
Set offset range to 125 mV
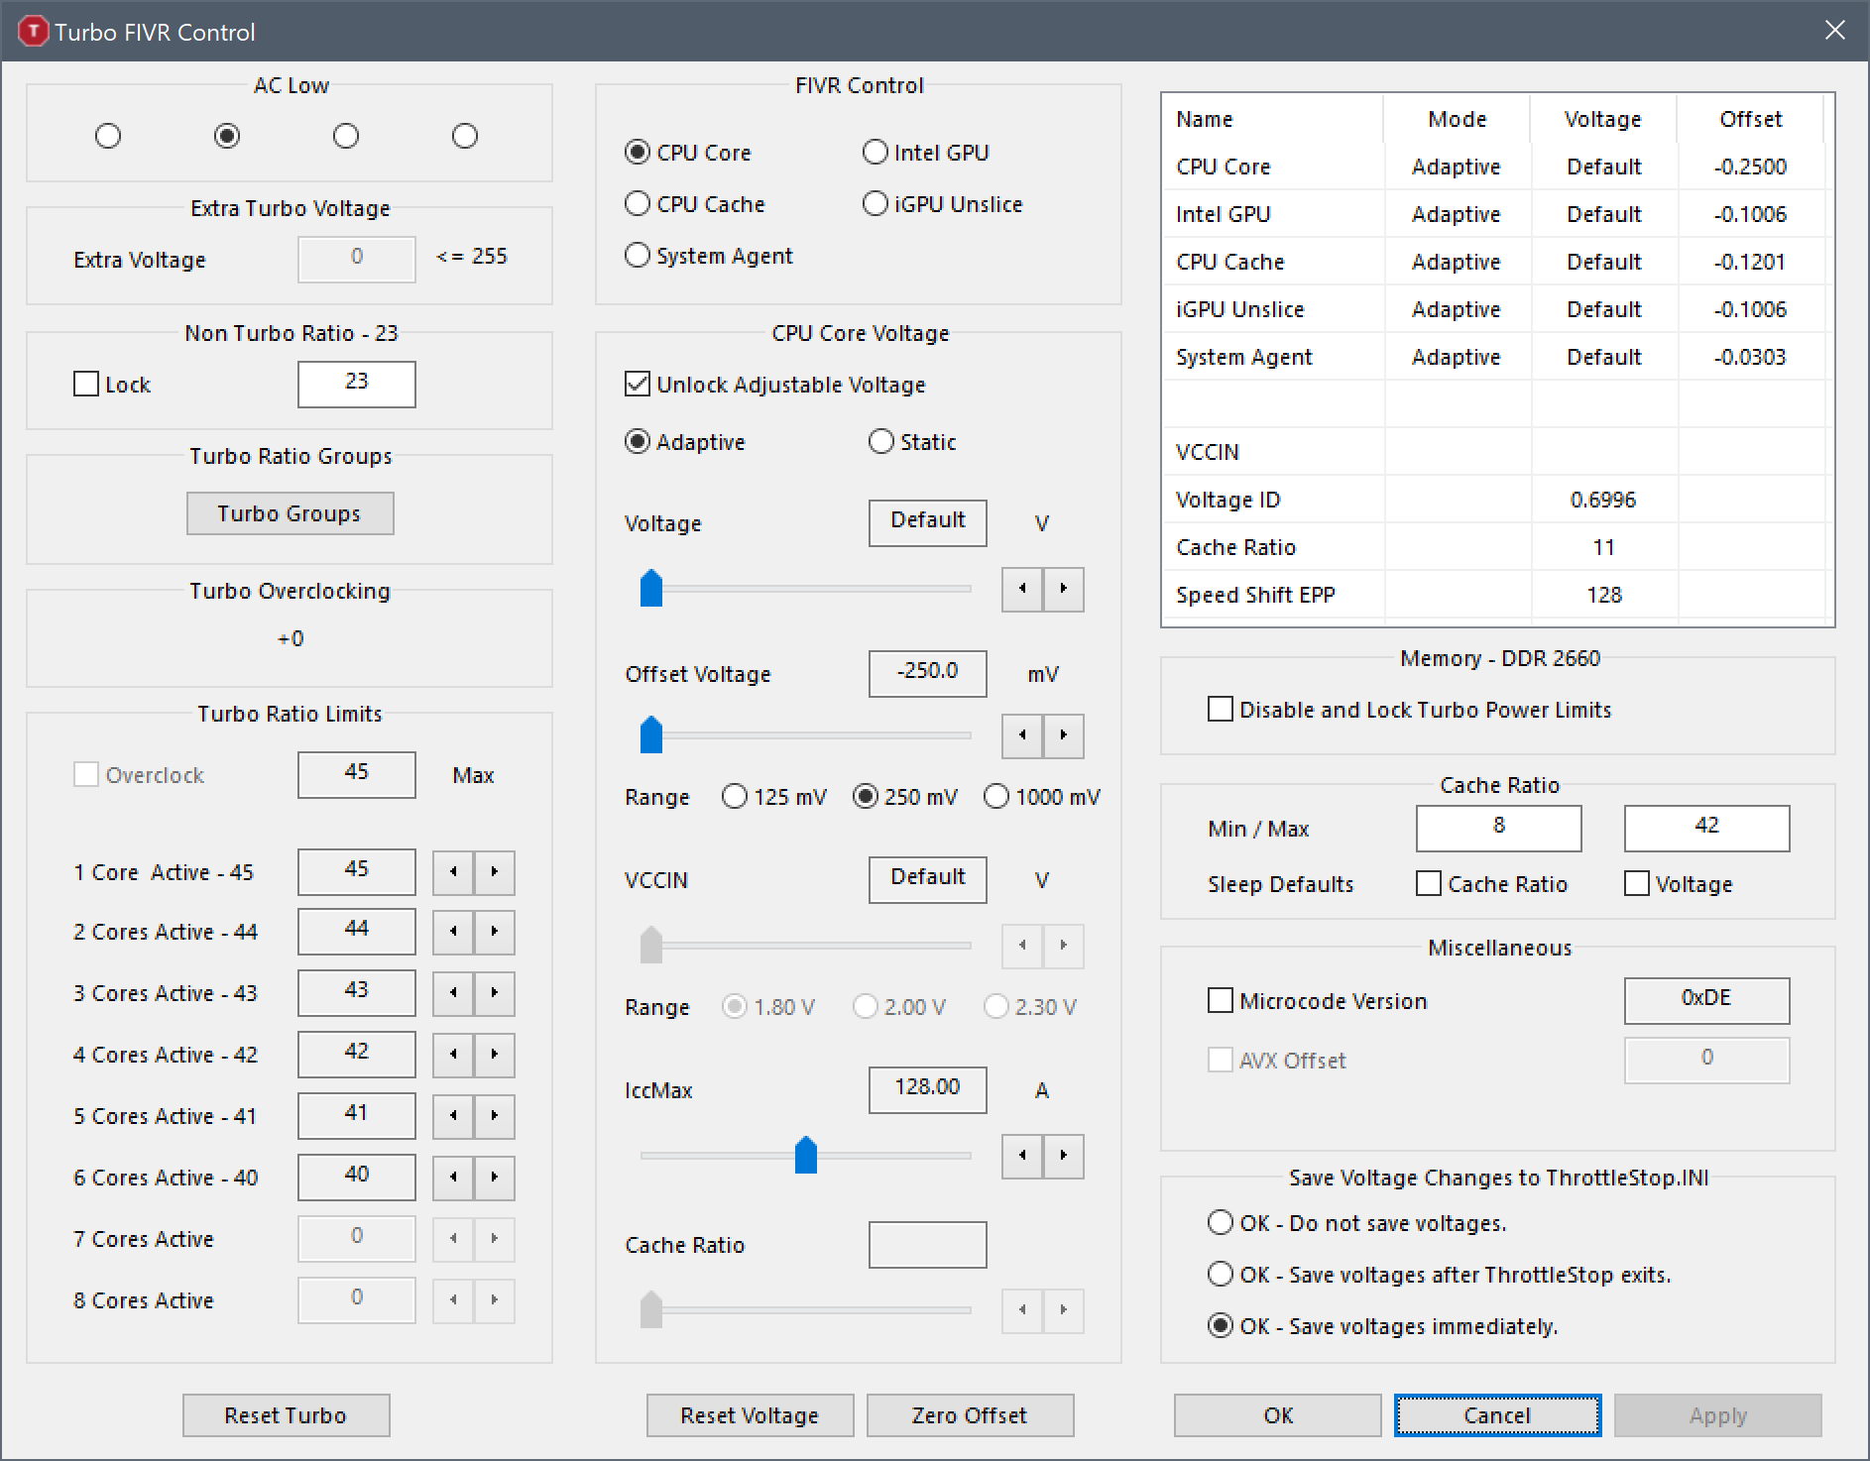point(774,797)
